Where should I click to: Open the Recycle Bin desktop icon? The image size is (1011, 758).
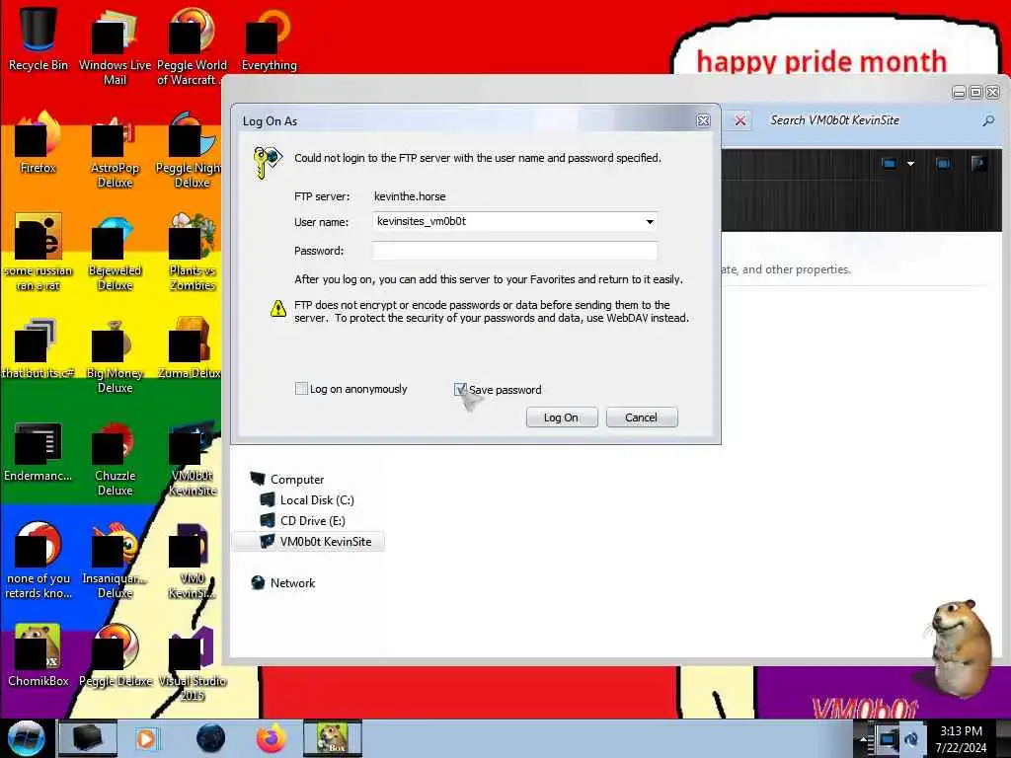coord(38,38)
